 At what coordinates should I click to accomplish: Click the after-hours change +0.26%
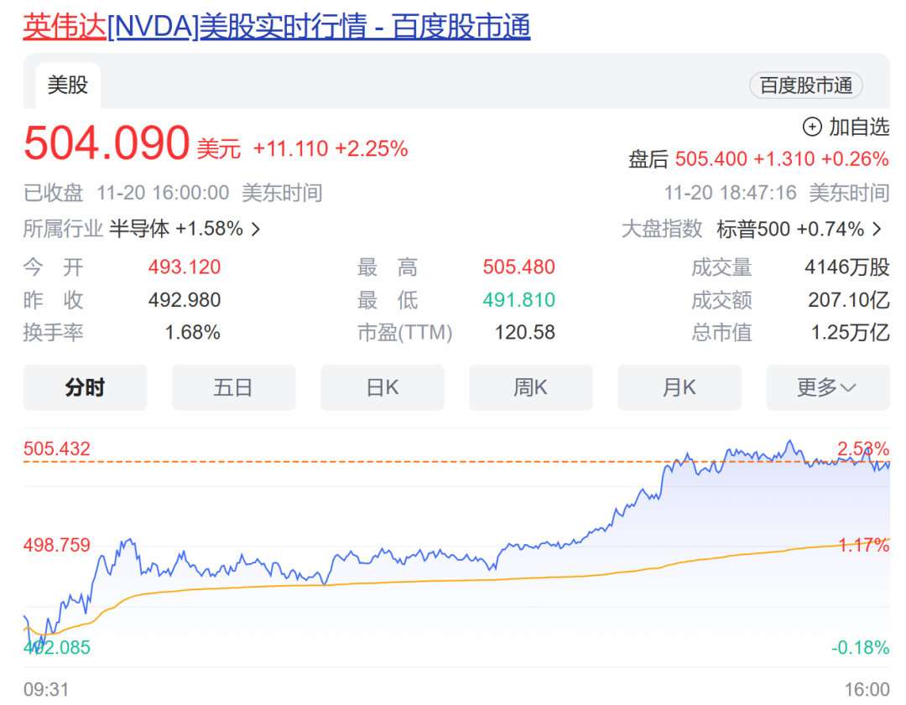pyautogui.click(x=855, y=158)
